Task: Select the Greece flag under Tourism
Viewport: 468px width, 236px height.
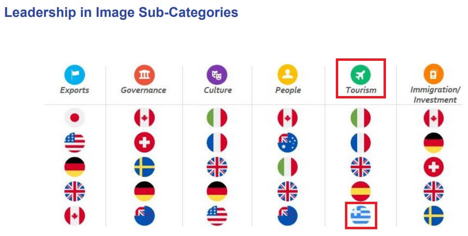Action: click(x=360, y=216)
